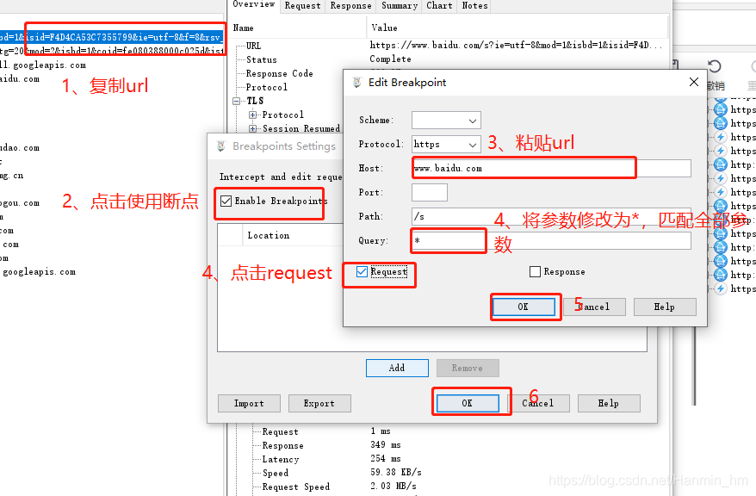The width and height of the screenshot is (756, 496).
Task: Click the Path field containing /s
Action: coord(551,216)
